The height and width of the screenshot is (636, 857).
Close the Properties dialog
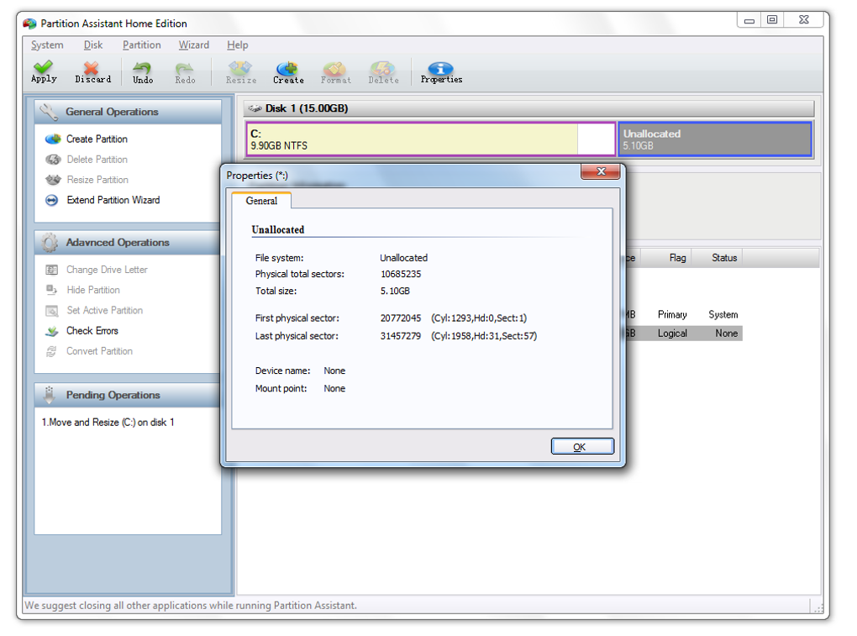point(600,171)
